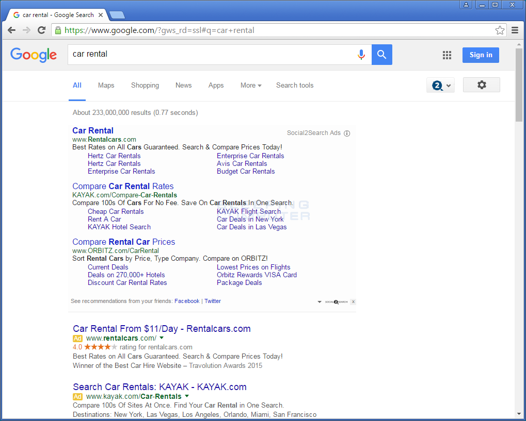The image size is (526, 421).
Task: Open 'Car Deals in New York' link
Action: pyautogui.click(x=250, y=219)
